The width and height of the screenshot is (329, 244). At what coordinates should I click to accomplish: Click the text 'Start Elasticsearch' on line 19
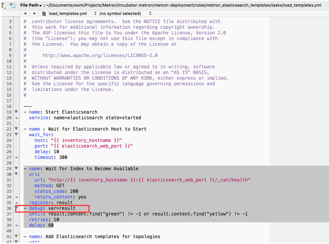click(x=71, y=112)
